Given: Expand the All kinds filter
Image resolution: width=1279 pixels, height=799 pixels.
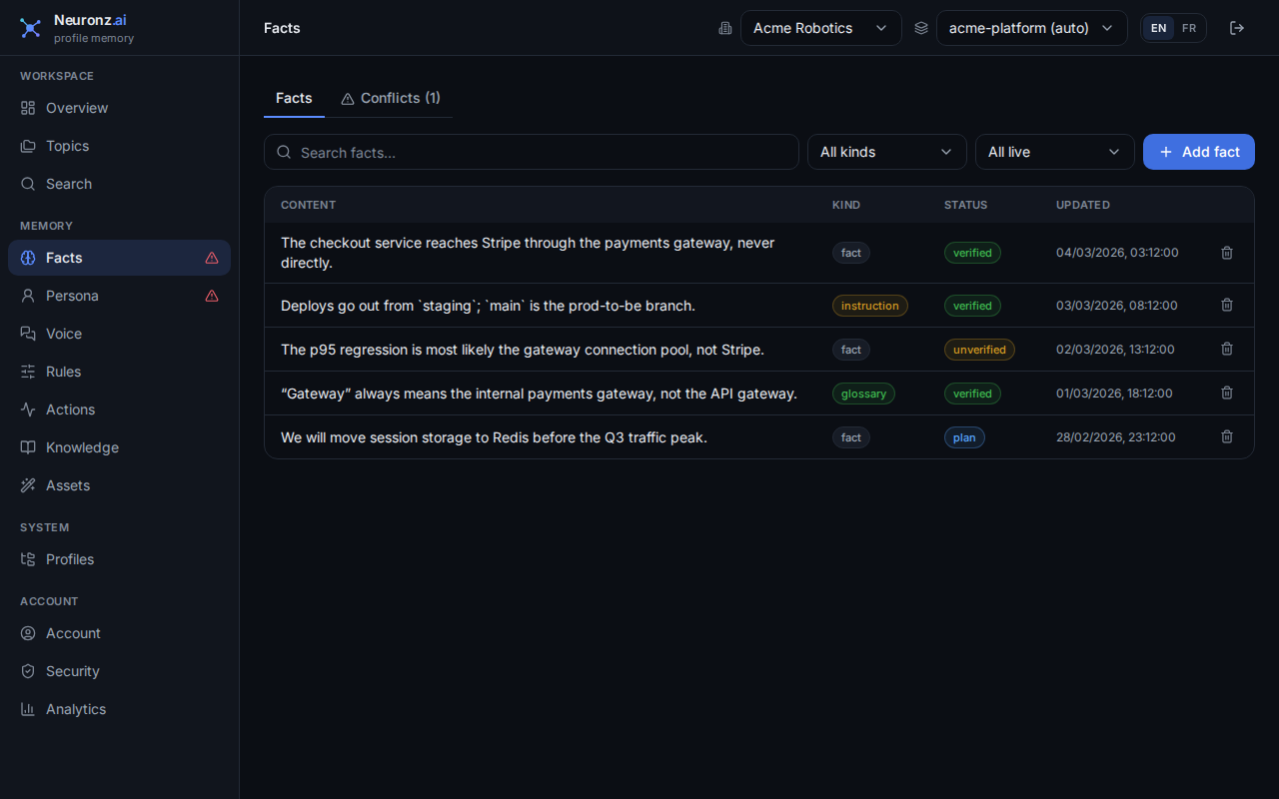Looking at the screenshot, I should pyautogui.click(x=886, y=152).
